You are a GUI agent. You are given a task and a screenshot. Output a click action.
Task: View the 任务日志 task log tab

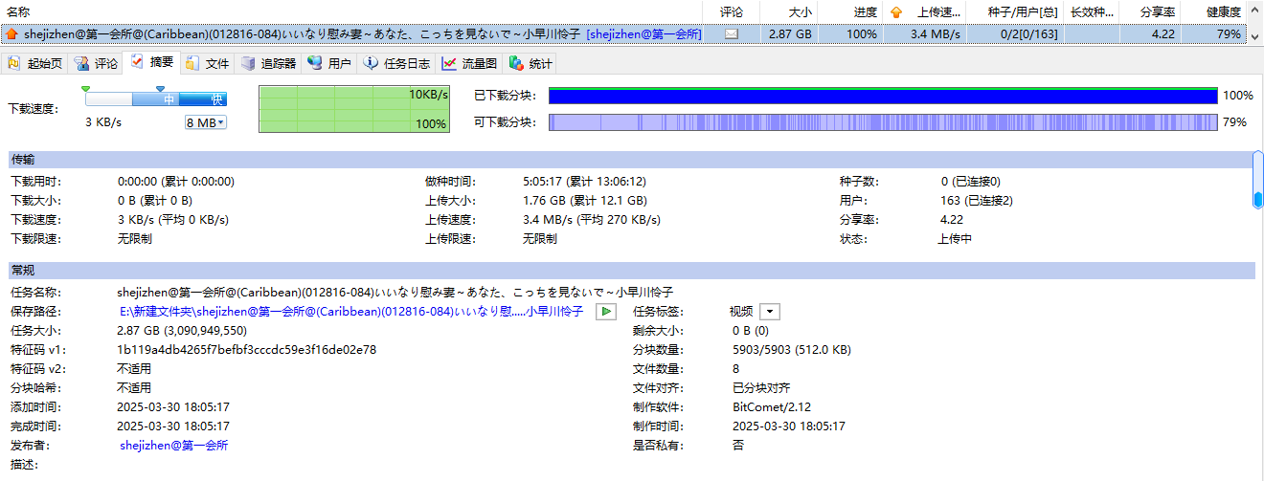[x=397, y=64]
